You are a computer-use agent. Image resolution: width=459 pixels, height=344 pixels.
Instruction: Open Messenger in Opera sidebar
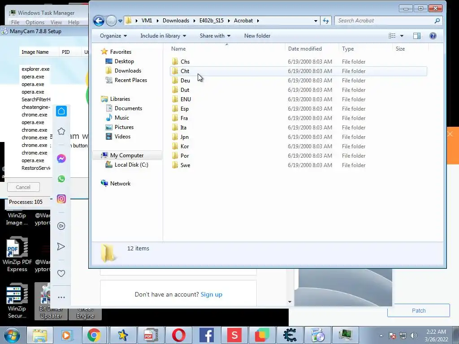pos(61,159)
